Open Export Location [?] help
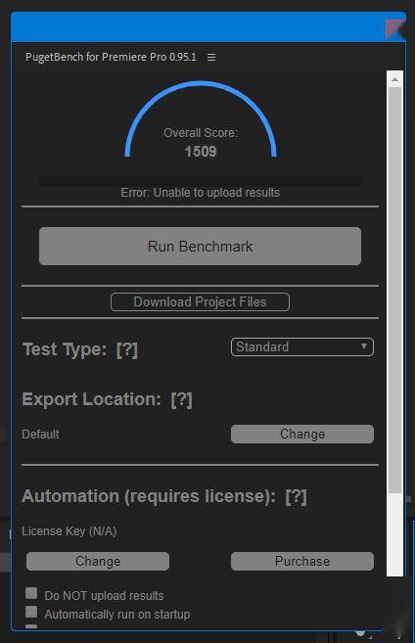 pyautogui.click(x=181, y=400)
